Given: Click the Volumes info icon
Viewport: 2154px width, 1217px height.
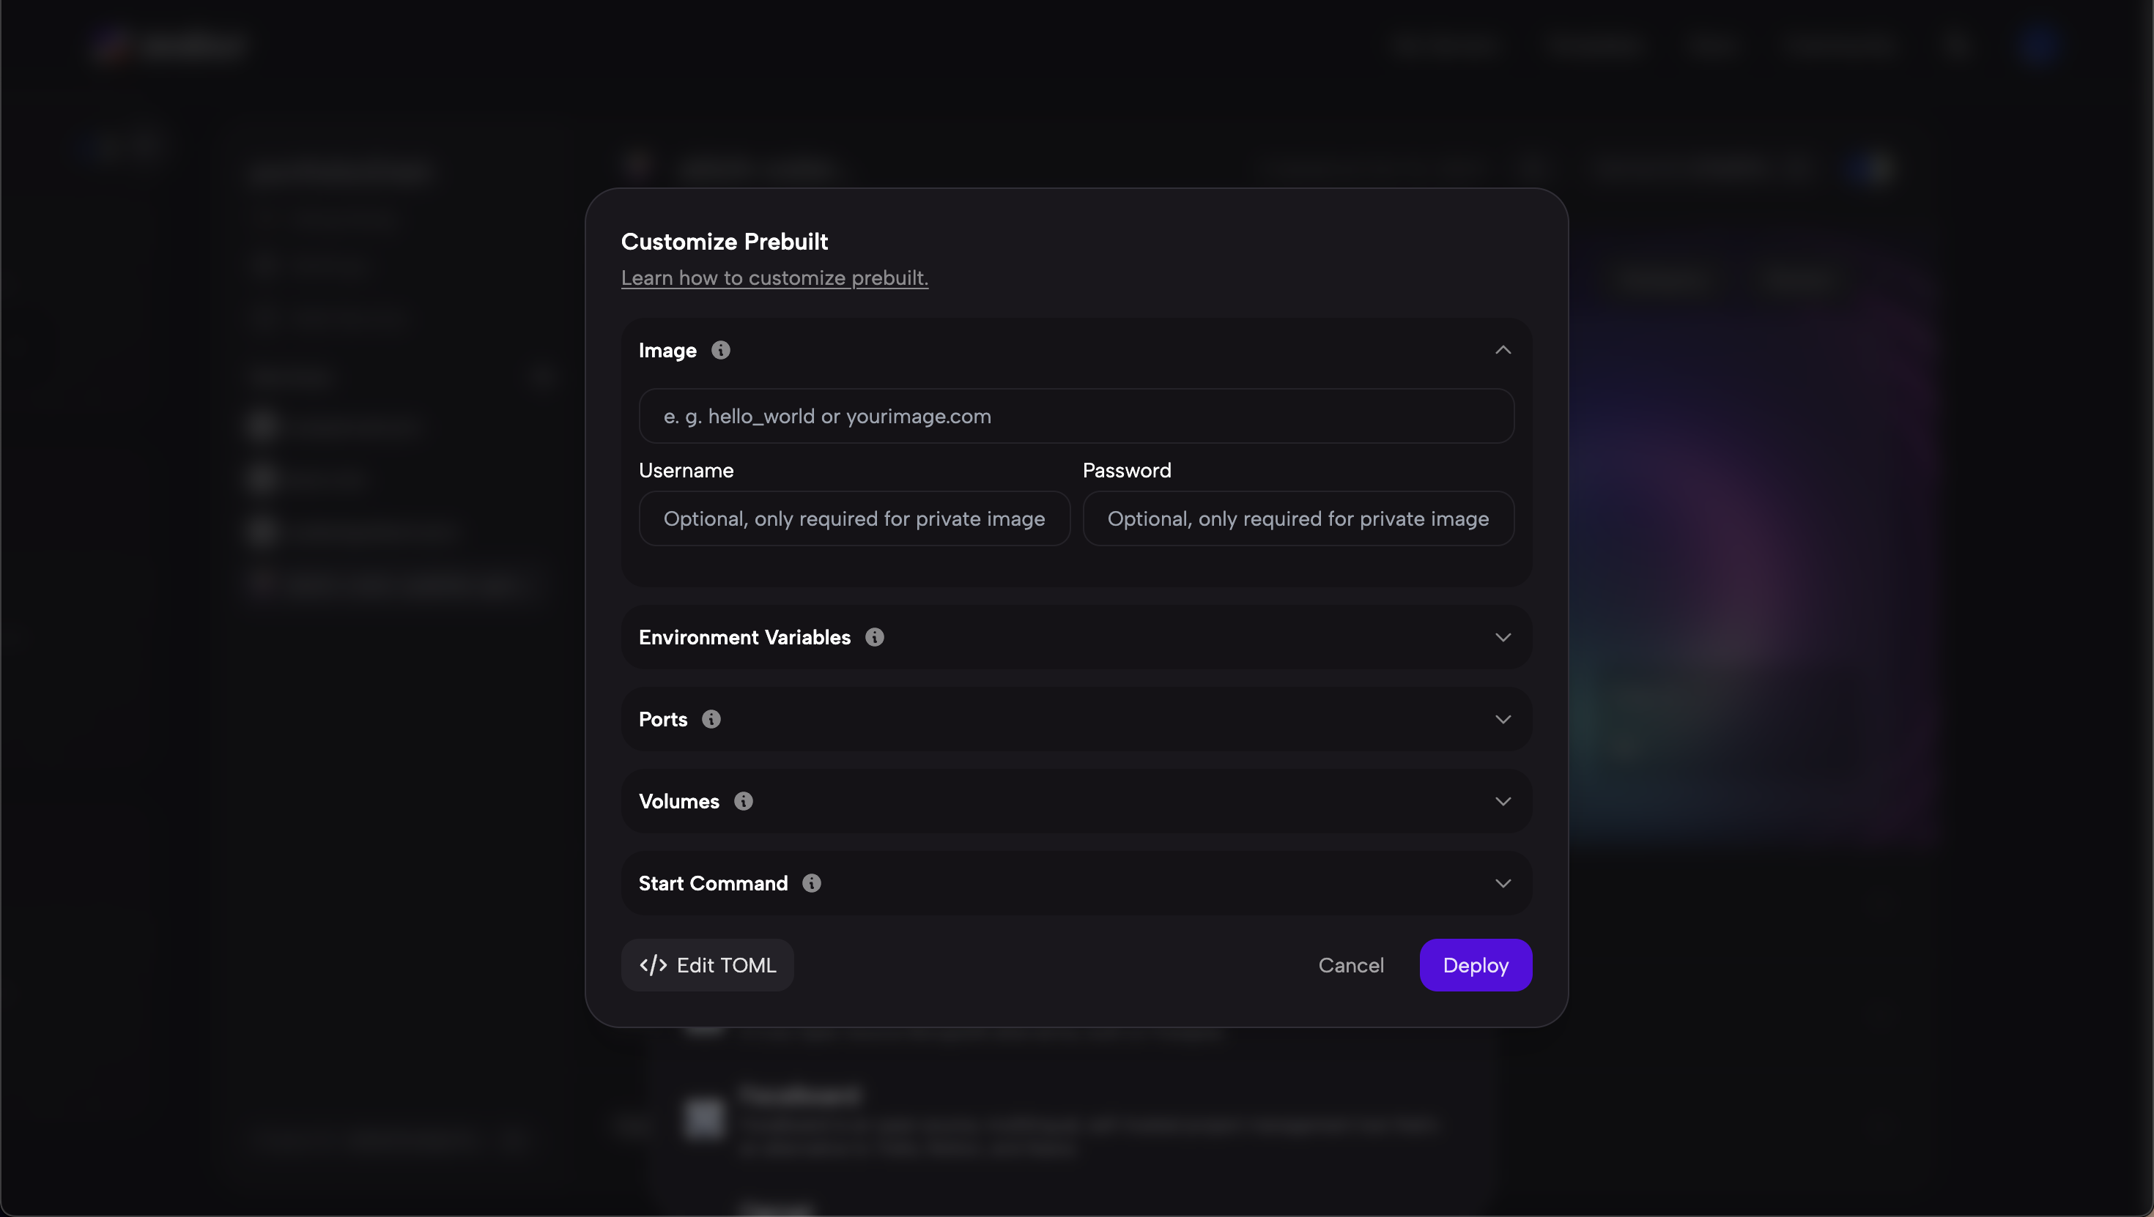Looking at the screenshot, I should (744, 801).
